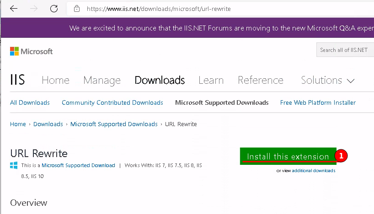Click the Windows logo beside Supported Download

(x=14, y=165)
